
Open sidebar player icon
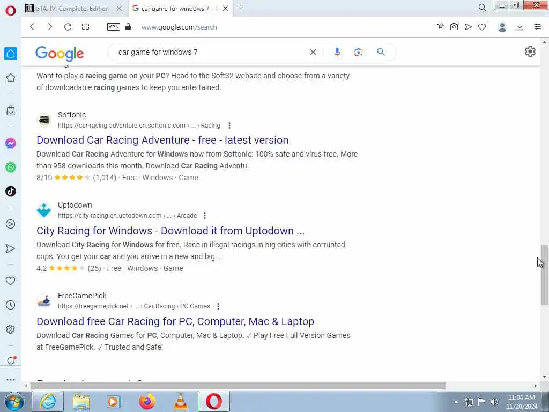point(11,224)
